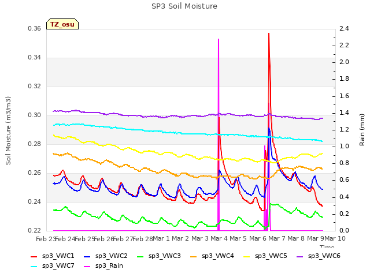Click the Soil Moisture (m3/m3) axis label
Viewport: 370px width, 277px height.
pos(8,130)
